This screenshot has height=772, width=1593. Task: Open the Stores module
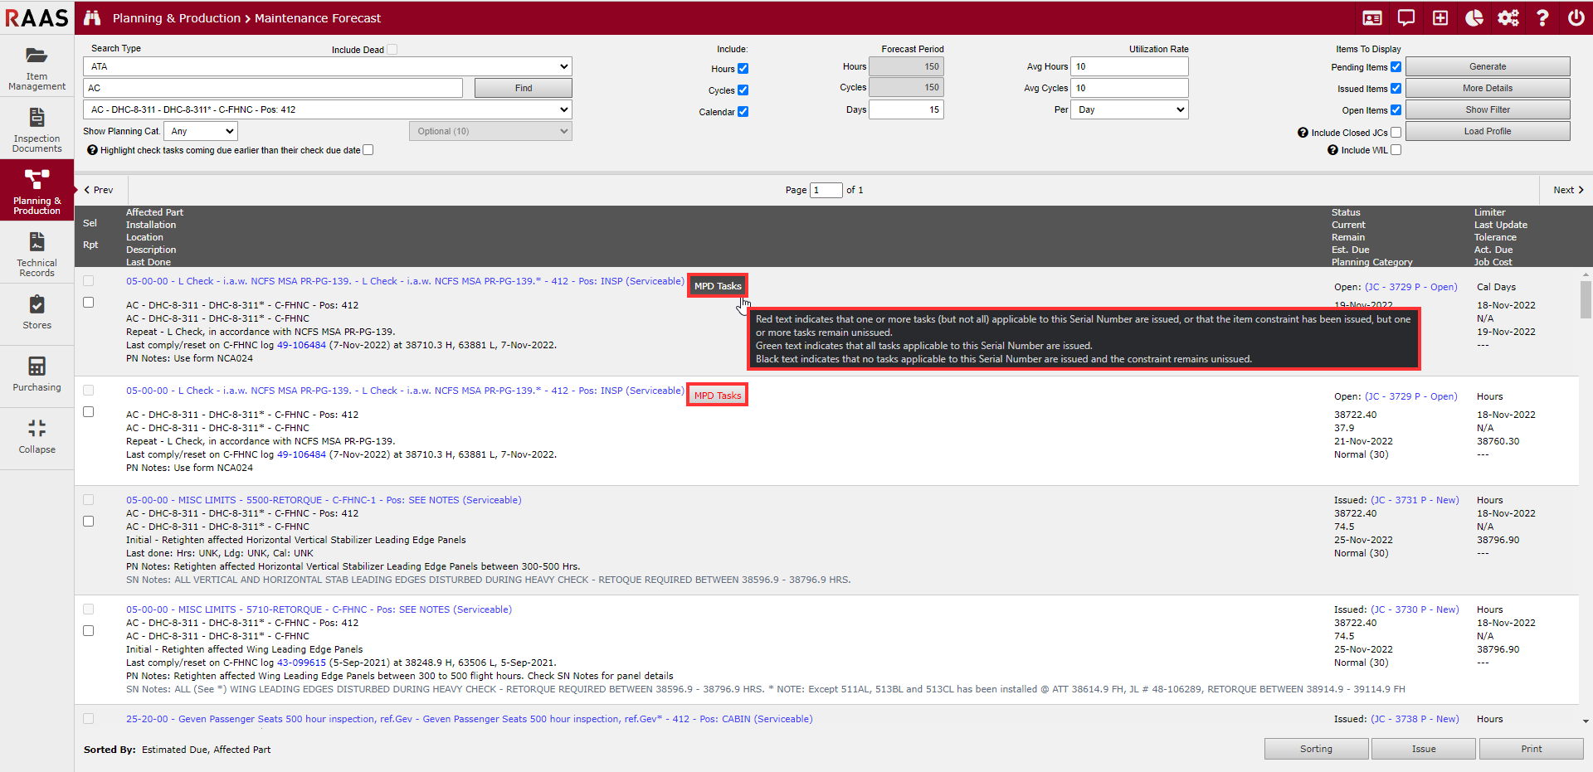pyautogui.click(x=37, y=312)
